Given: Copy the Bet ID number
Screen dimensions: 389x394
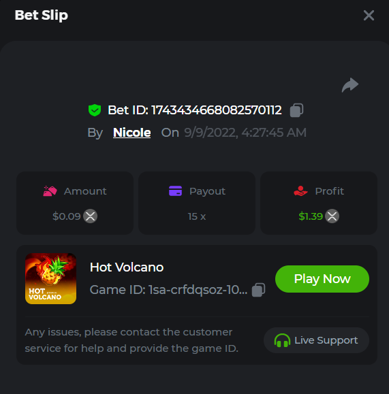Looking at the screenshot, I should [296, 110].
